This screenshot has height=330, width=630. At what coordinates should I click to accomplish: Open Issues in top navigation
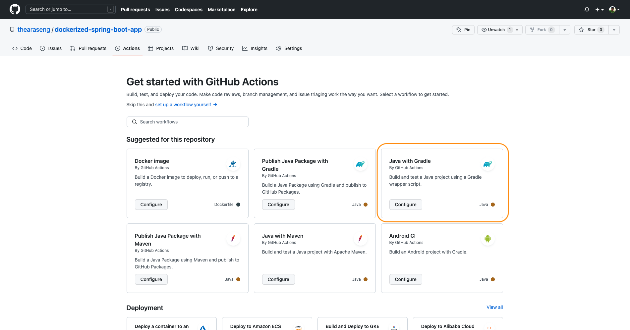point(162,10)
